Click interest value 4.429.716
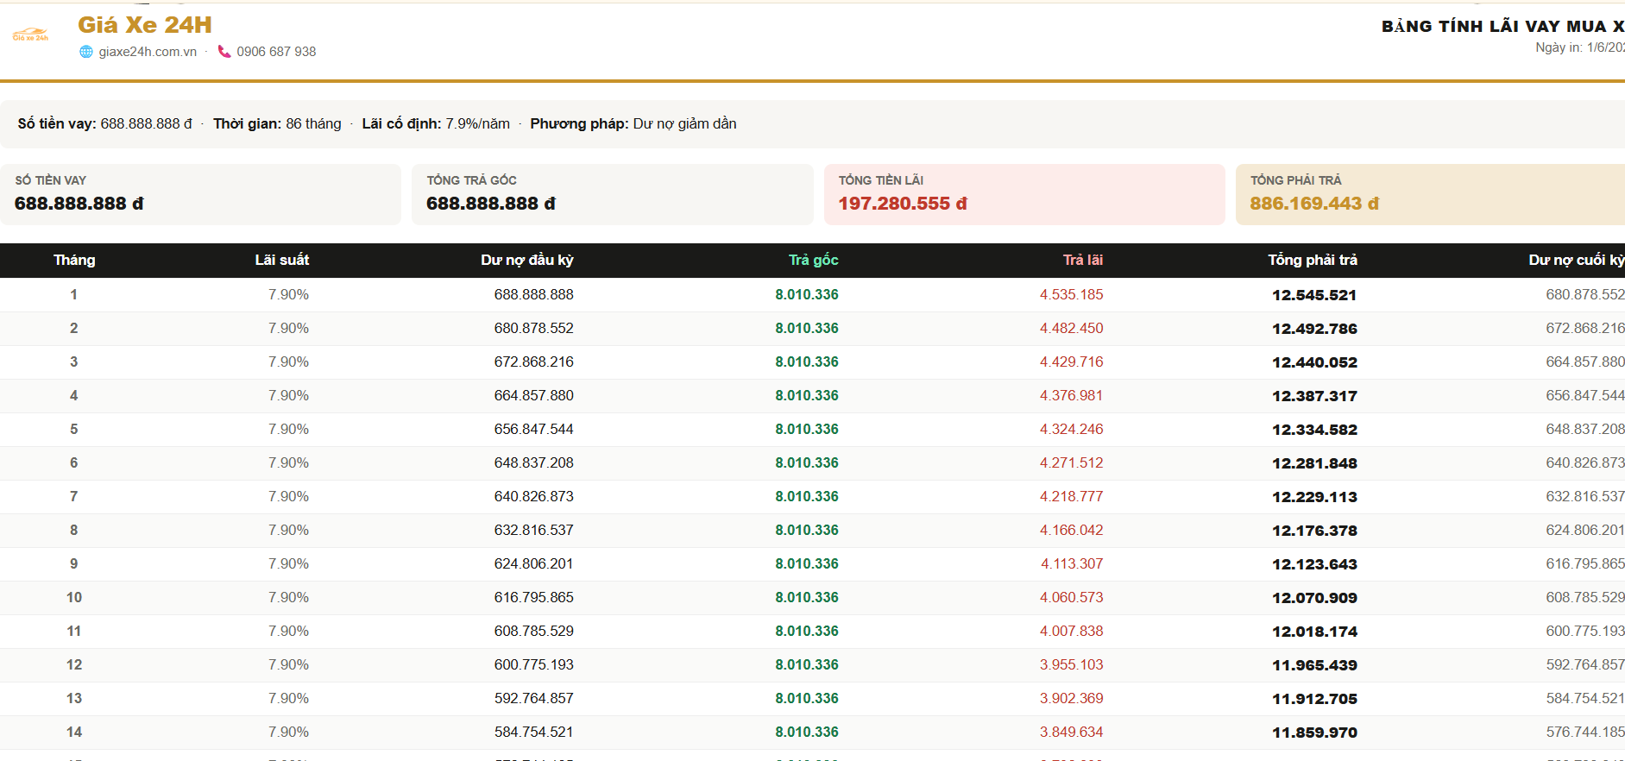 1072,362
